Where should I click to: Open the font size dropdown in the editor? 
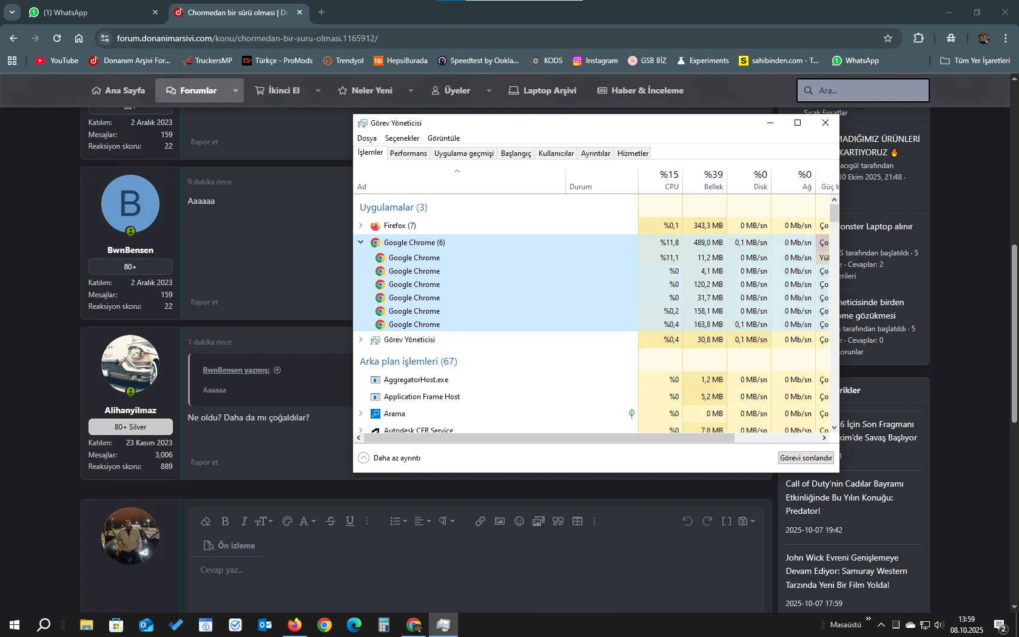[x=263, y=521]
